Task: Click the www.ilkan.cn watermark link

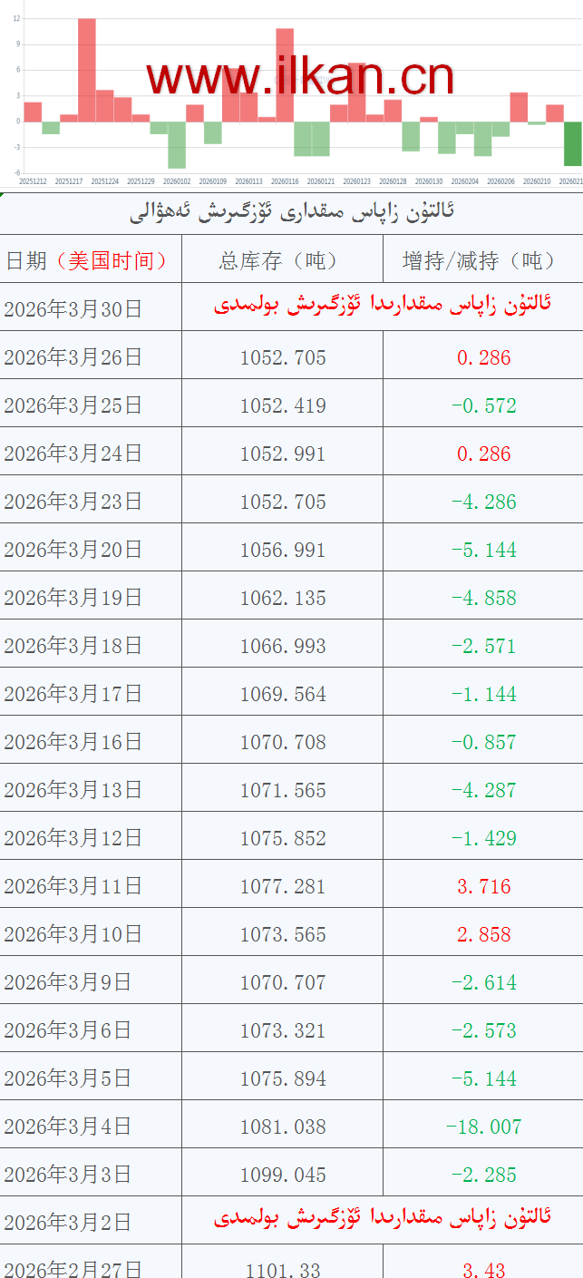Action: pos(299,78)
